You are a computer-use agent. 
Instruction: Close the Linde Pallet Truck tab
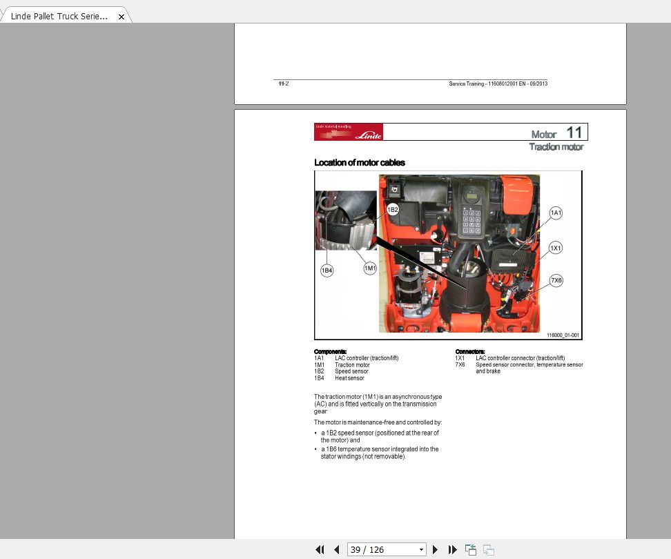point(121,17)
